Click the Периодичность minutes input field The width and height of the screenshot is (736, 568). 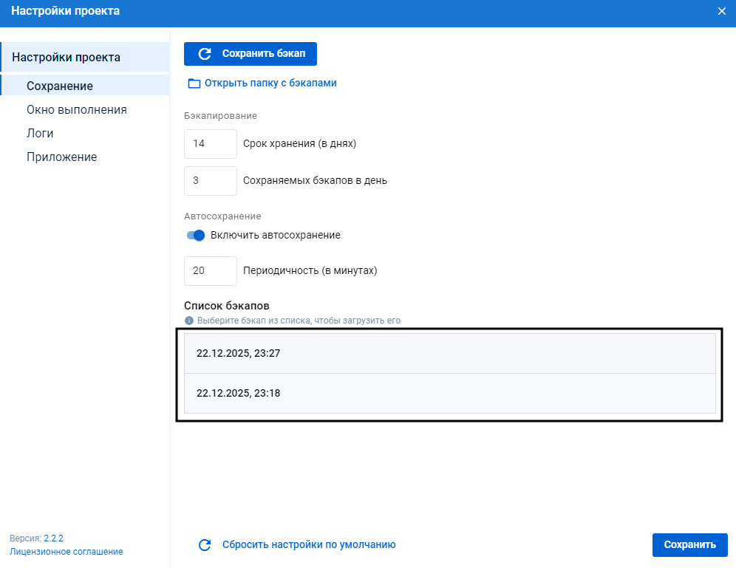(210, 271)
